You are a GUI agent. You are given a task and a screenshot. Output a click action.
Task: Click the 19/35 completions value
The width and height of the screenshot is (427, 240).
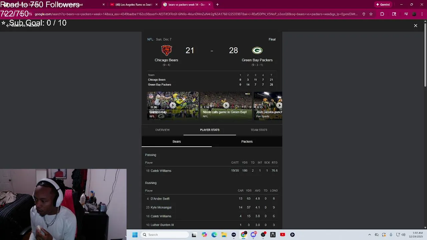click(x=235, y=171)
